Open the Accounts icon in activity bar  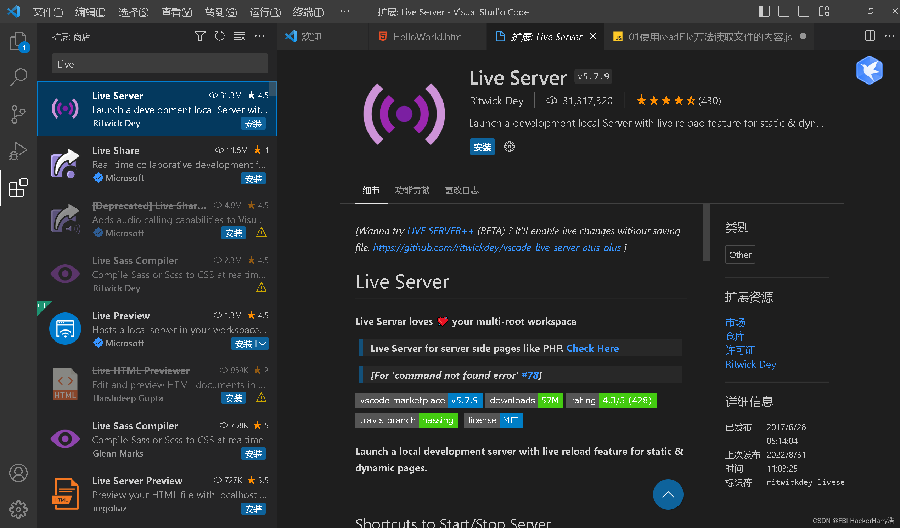18,473
